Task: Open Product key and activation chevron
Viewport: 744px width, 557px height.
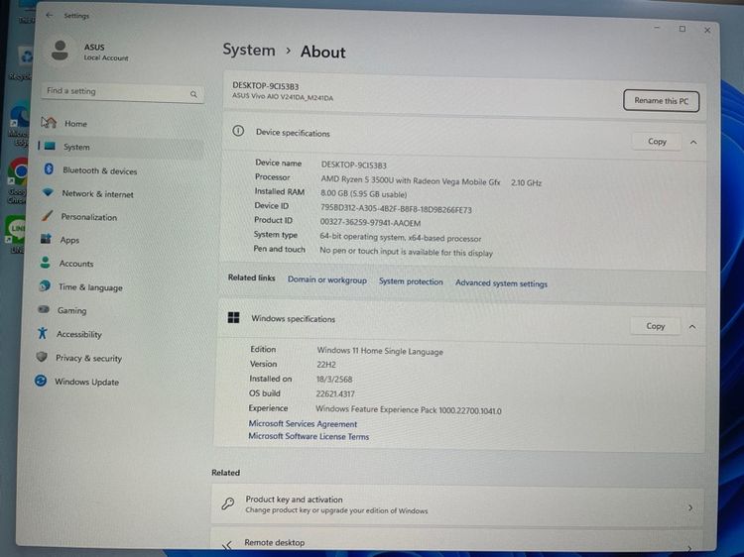Action: point(690,507)
